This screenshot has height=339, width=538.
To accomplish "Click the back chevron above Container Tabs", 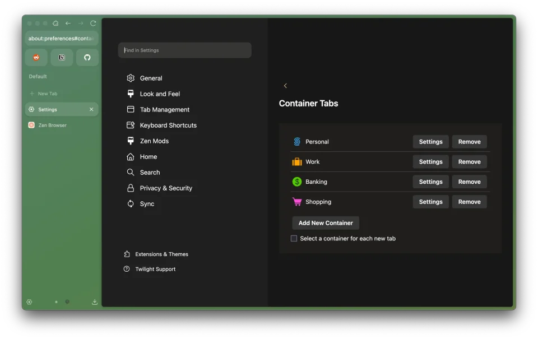I will (x=285, y=86).
